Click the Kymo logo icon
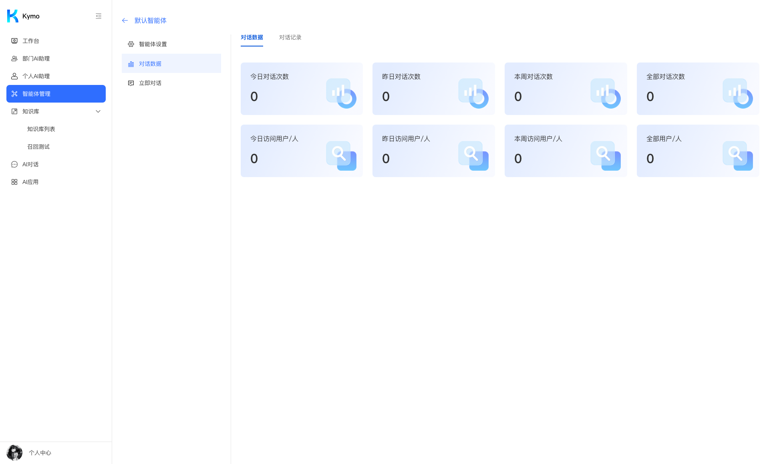769x464 pixels. tap(13, 16)
